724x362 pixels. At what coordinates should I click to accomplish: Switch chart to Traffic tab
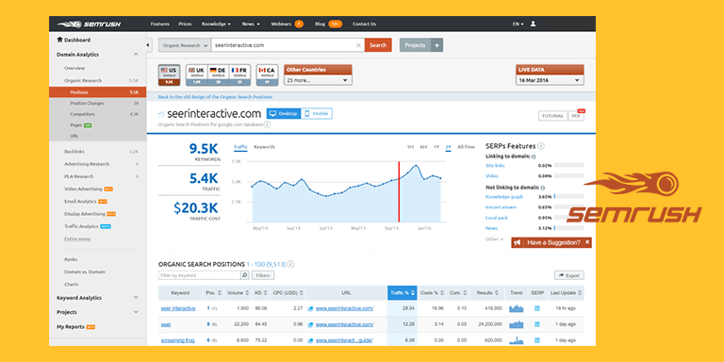(240, 147)
